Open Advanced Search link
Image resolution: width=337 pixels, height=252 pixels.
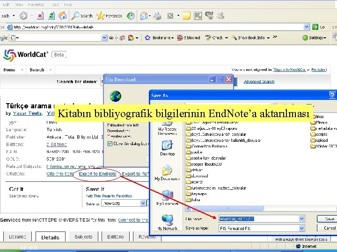pyautogui.click(x=259, y=82)
